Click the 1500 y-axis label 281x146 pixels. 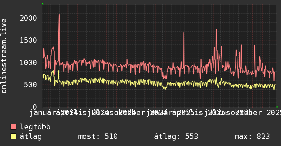click(x=28, y=40)
